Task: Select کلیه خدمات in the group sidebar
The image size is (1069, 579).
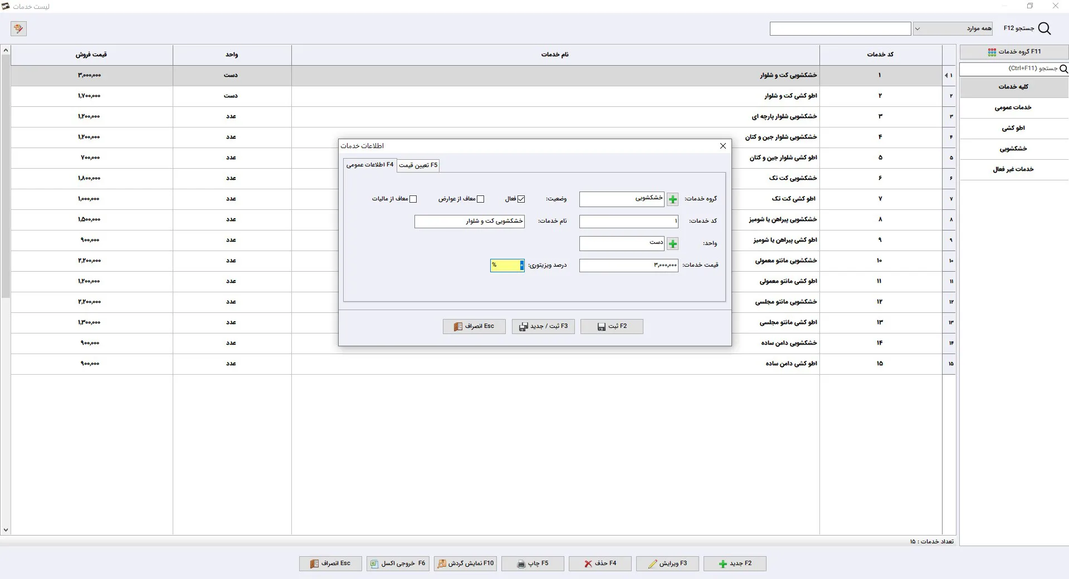Action: [1014, 87]
